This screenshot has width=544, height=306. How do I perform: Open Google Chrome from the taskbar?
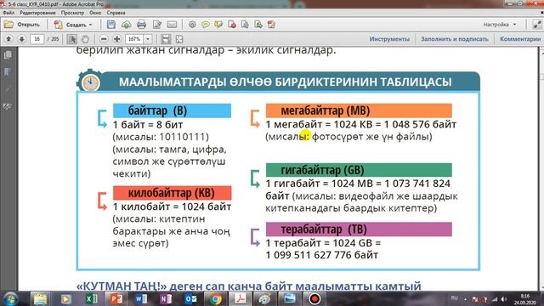[x=215, y=298]
